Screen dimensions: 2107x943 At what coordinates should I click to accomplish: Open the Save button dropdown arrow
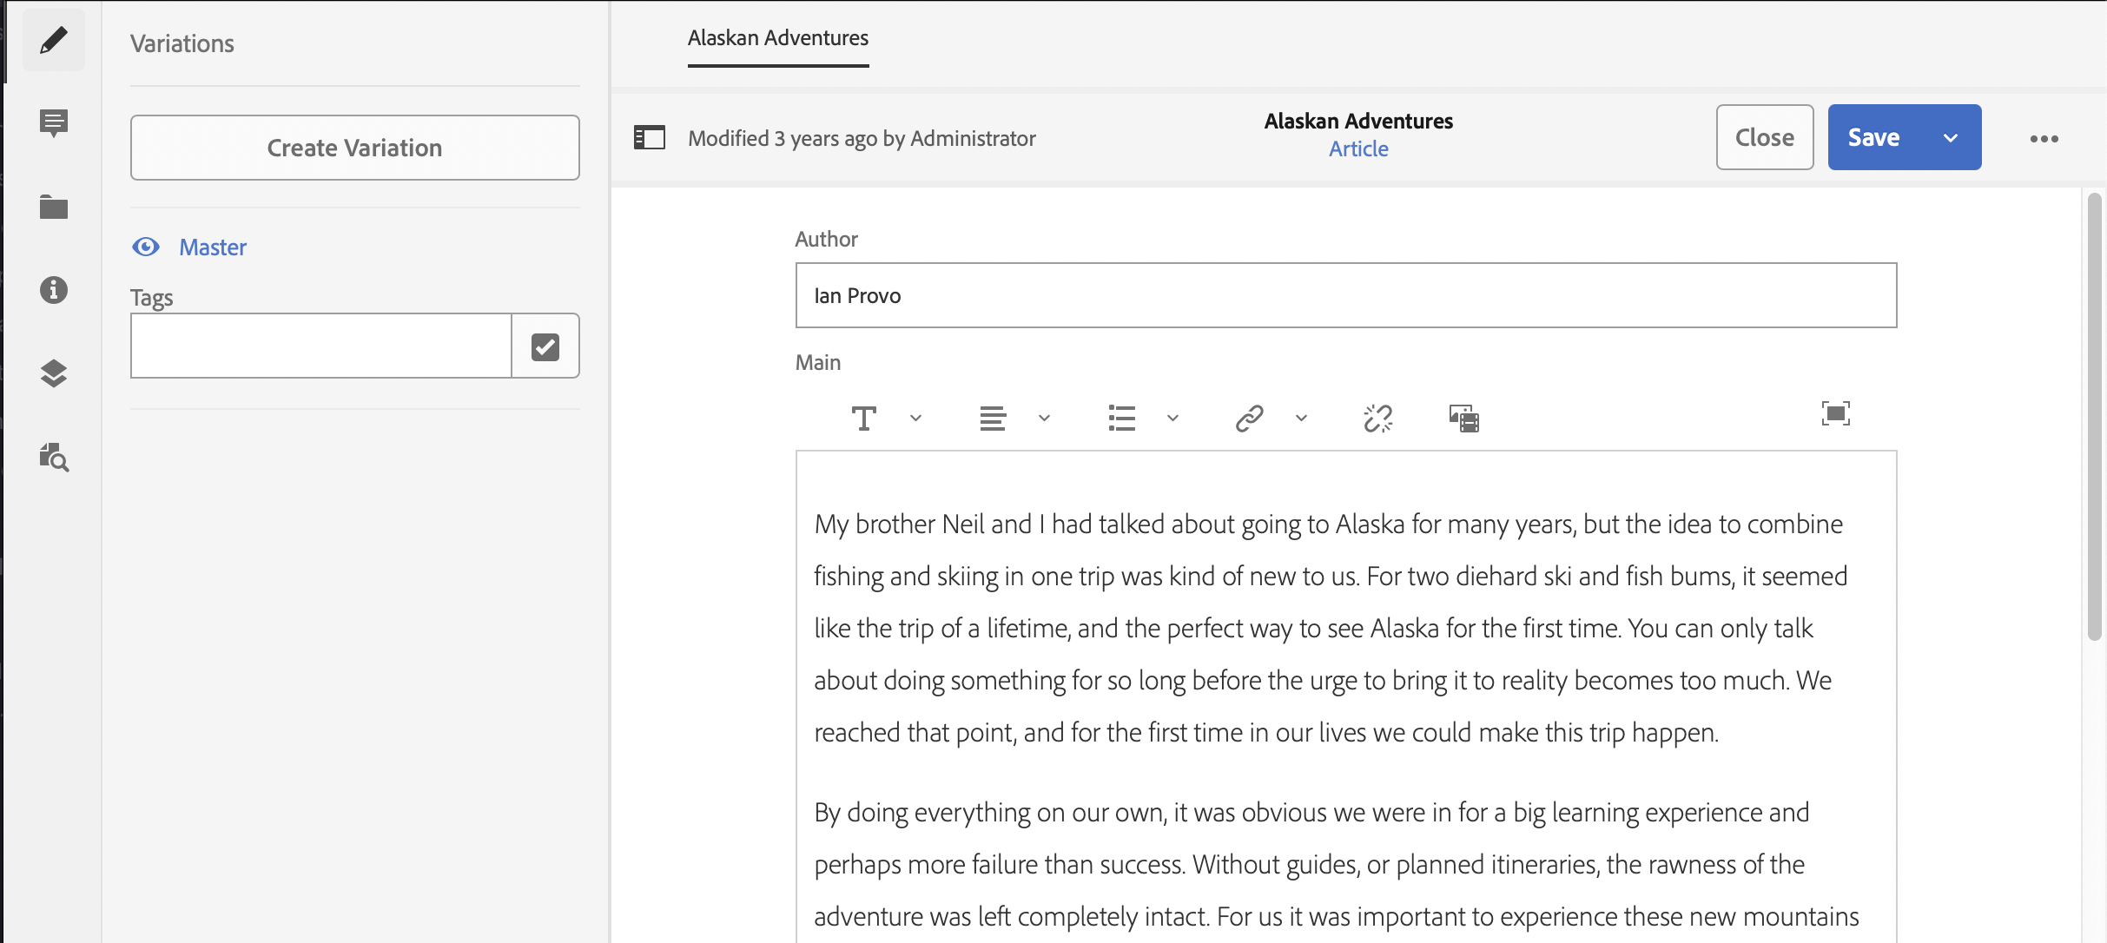click(x=1951, y=138)
